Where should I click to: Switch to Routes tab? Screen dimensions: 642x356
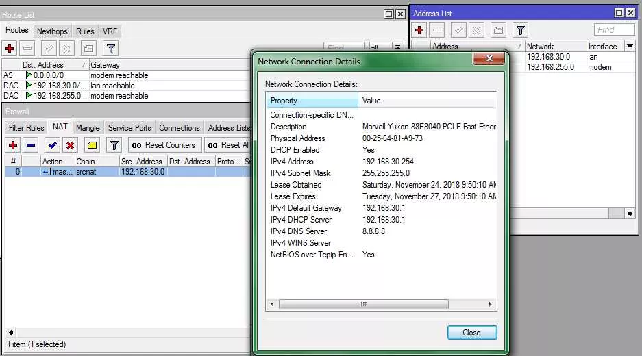click(17, 30)
